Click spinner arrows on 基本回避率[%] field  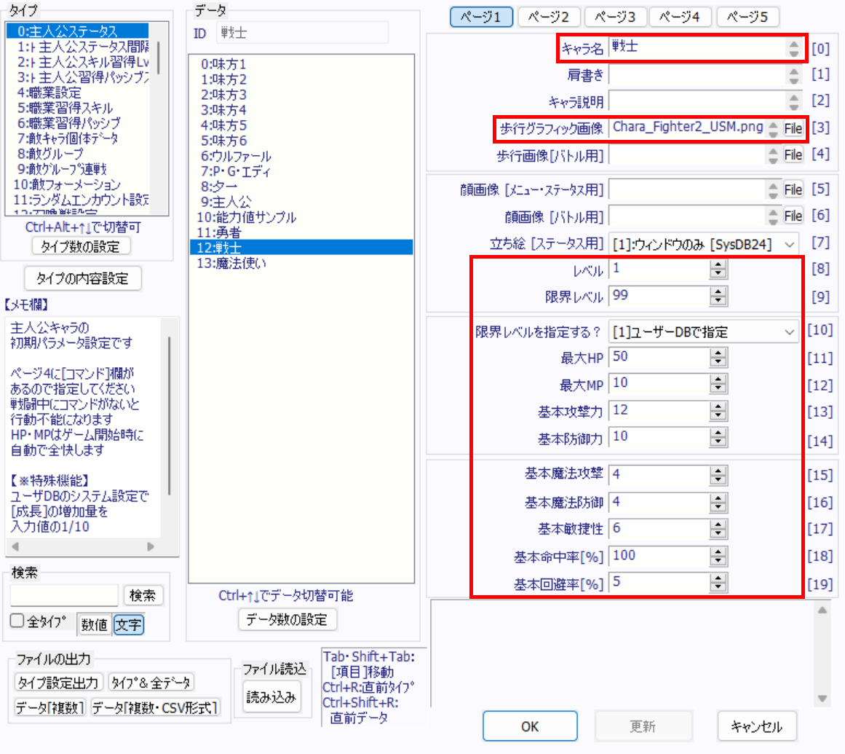(718, 583)
